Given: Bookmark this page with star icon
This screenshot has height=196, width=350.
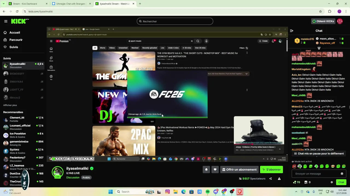Looking at the screenshot, I should [320, 11].
